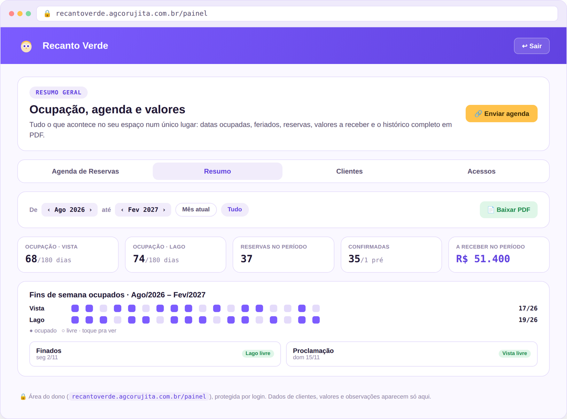Click the "RESUMO GERAL" badge
The image size is (567, 419).
58,93
